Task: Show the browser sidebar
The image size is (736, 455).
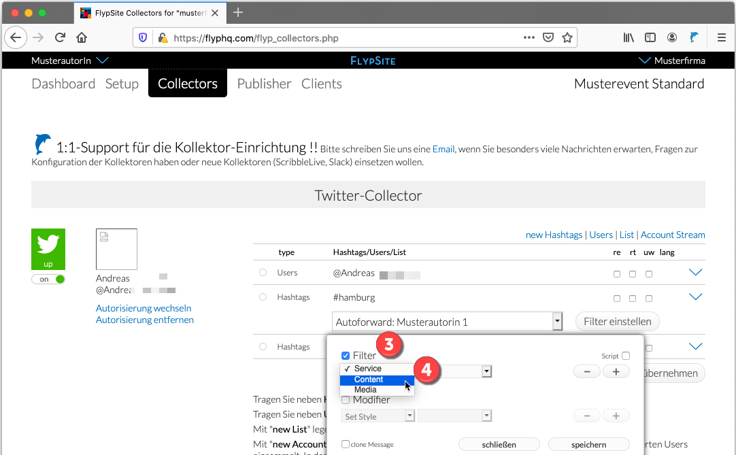Action: tap(650, 37)
